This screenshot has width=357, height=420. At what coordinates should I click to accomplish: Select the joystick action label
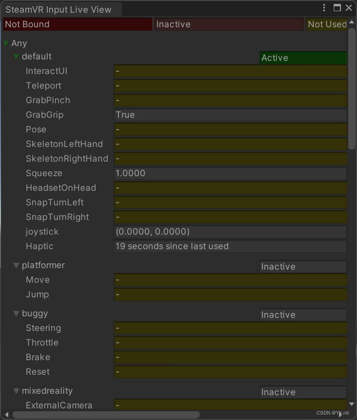42,232
